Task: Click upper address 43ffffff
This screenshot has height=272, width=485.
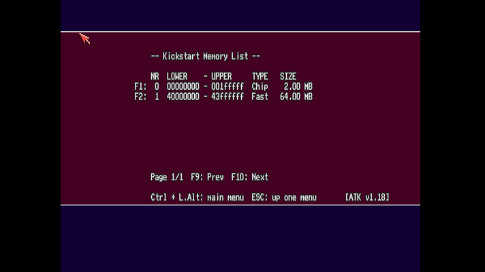Action: (228, 97)
